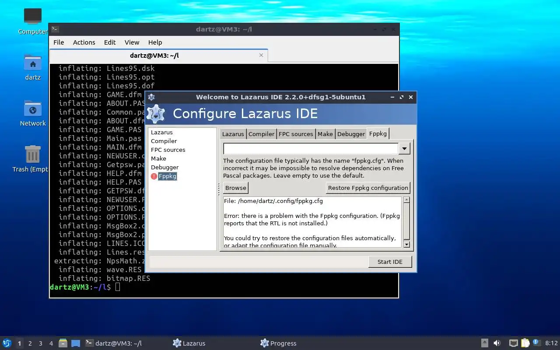Click the 'inflating: bitmap.RES' terminal line
Image resolution: width=560 pixels, height=350 pixels.
[104, 278]
